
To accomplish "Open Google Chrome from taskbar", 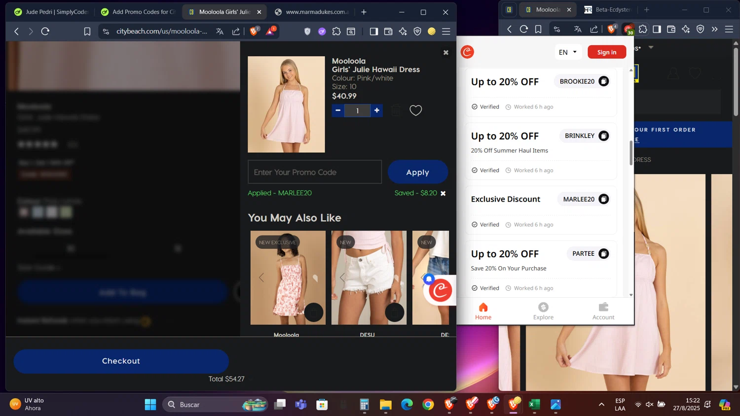I will coord(428,405).
